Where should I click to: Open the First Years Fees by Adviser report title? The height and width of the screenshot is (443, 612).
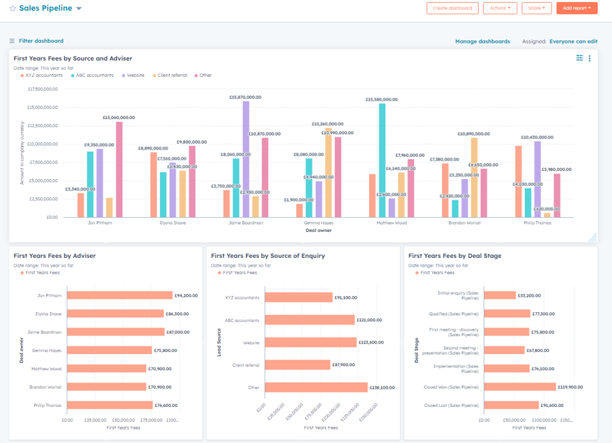point(54,256)
